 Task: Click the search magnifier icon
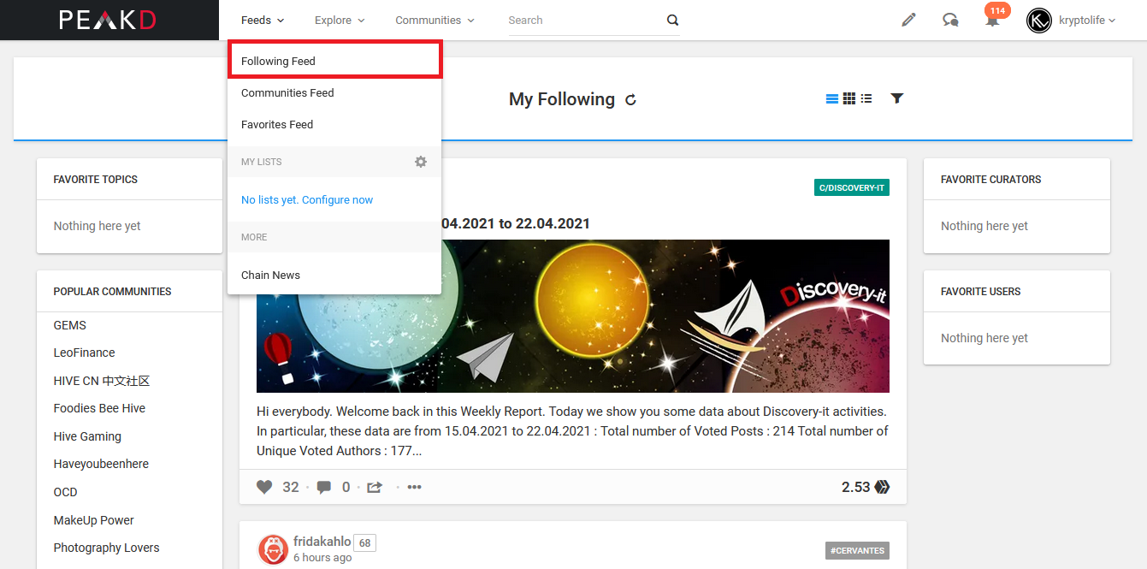(672, 21)
